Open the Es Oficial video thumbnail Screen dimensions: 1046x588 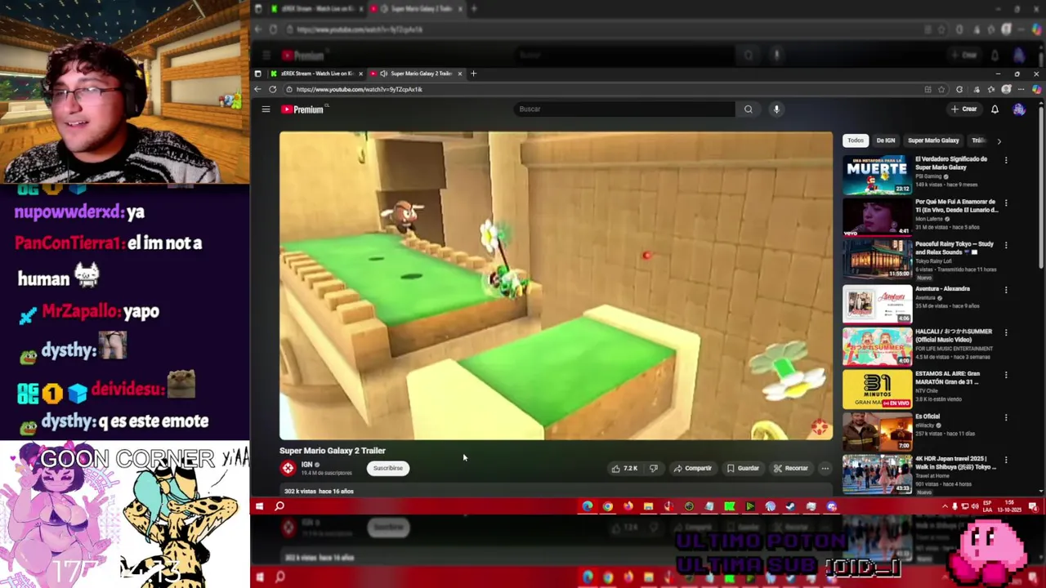(877, 432)
